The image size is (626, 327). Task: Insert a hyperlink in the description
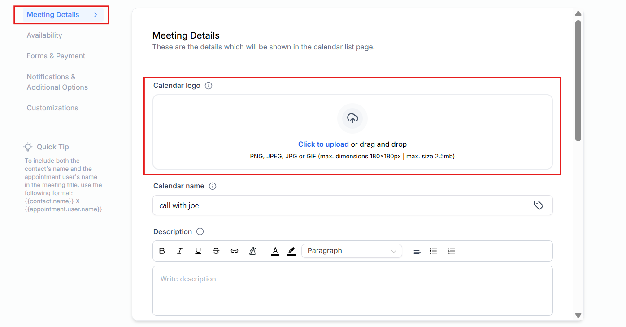point(234,251)
